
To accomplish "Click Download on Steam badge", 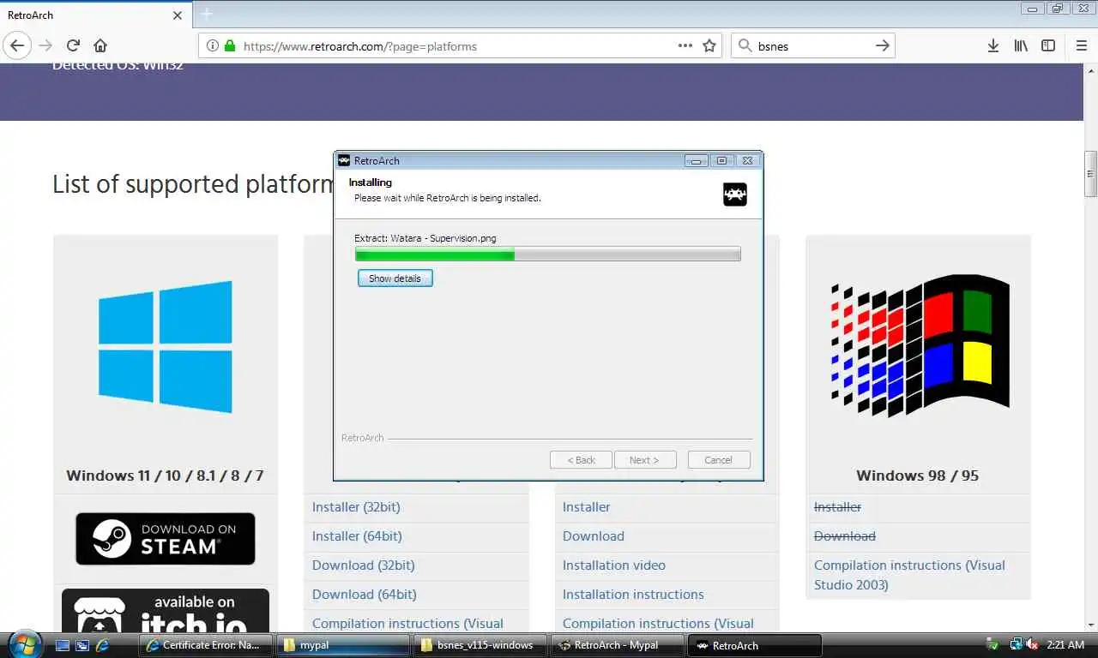I will point(166,539).
